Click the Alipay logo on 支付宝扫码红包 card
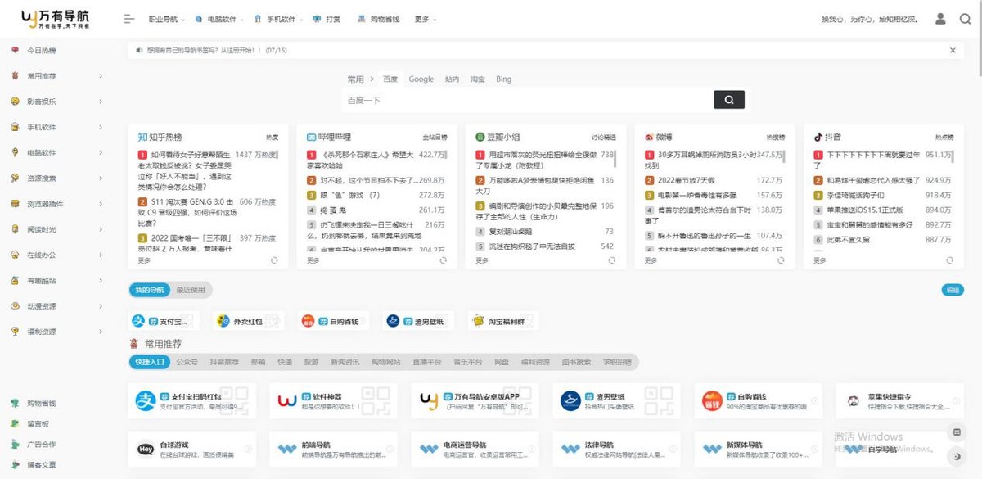This screenshot has height=479, width=982. tap(146, 400)
